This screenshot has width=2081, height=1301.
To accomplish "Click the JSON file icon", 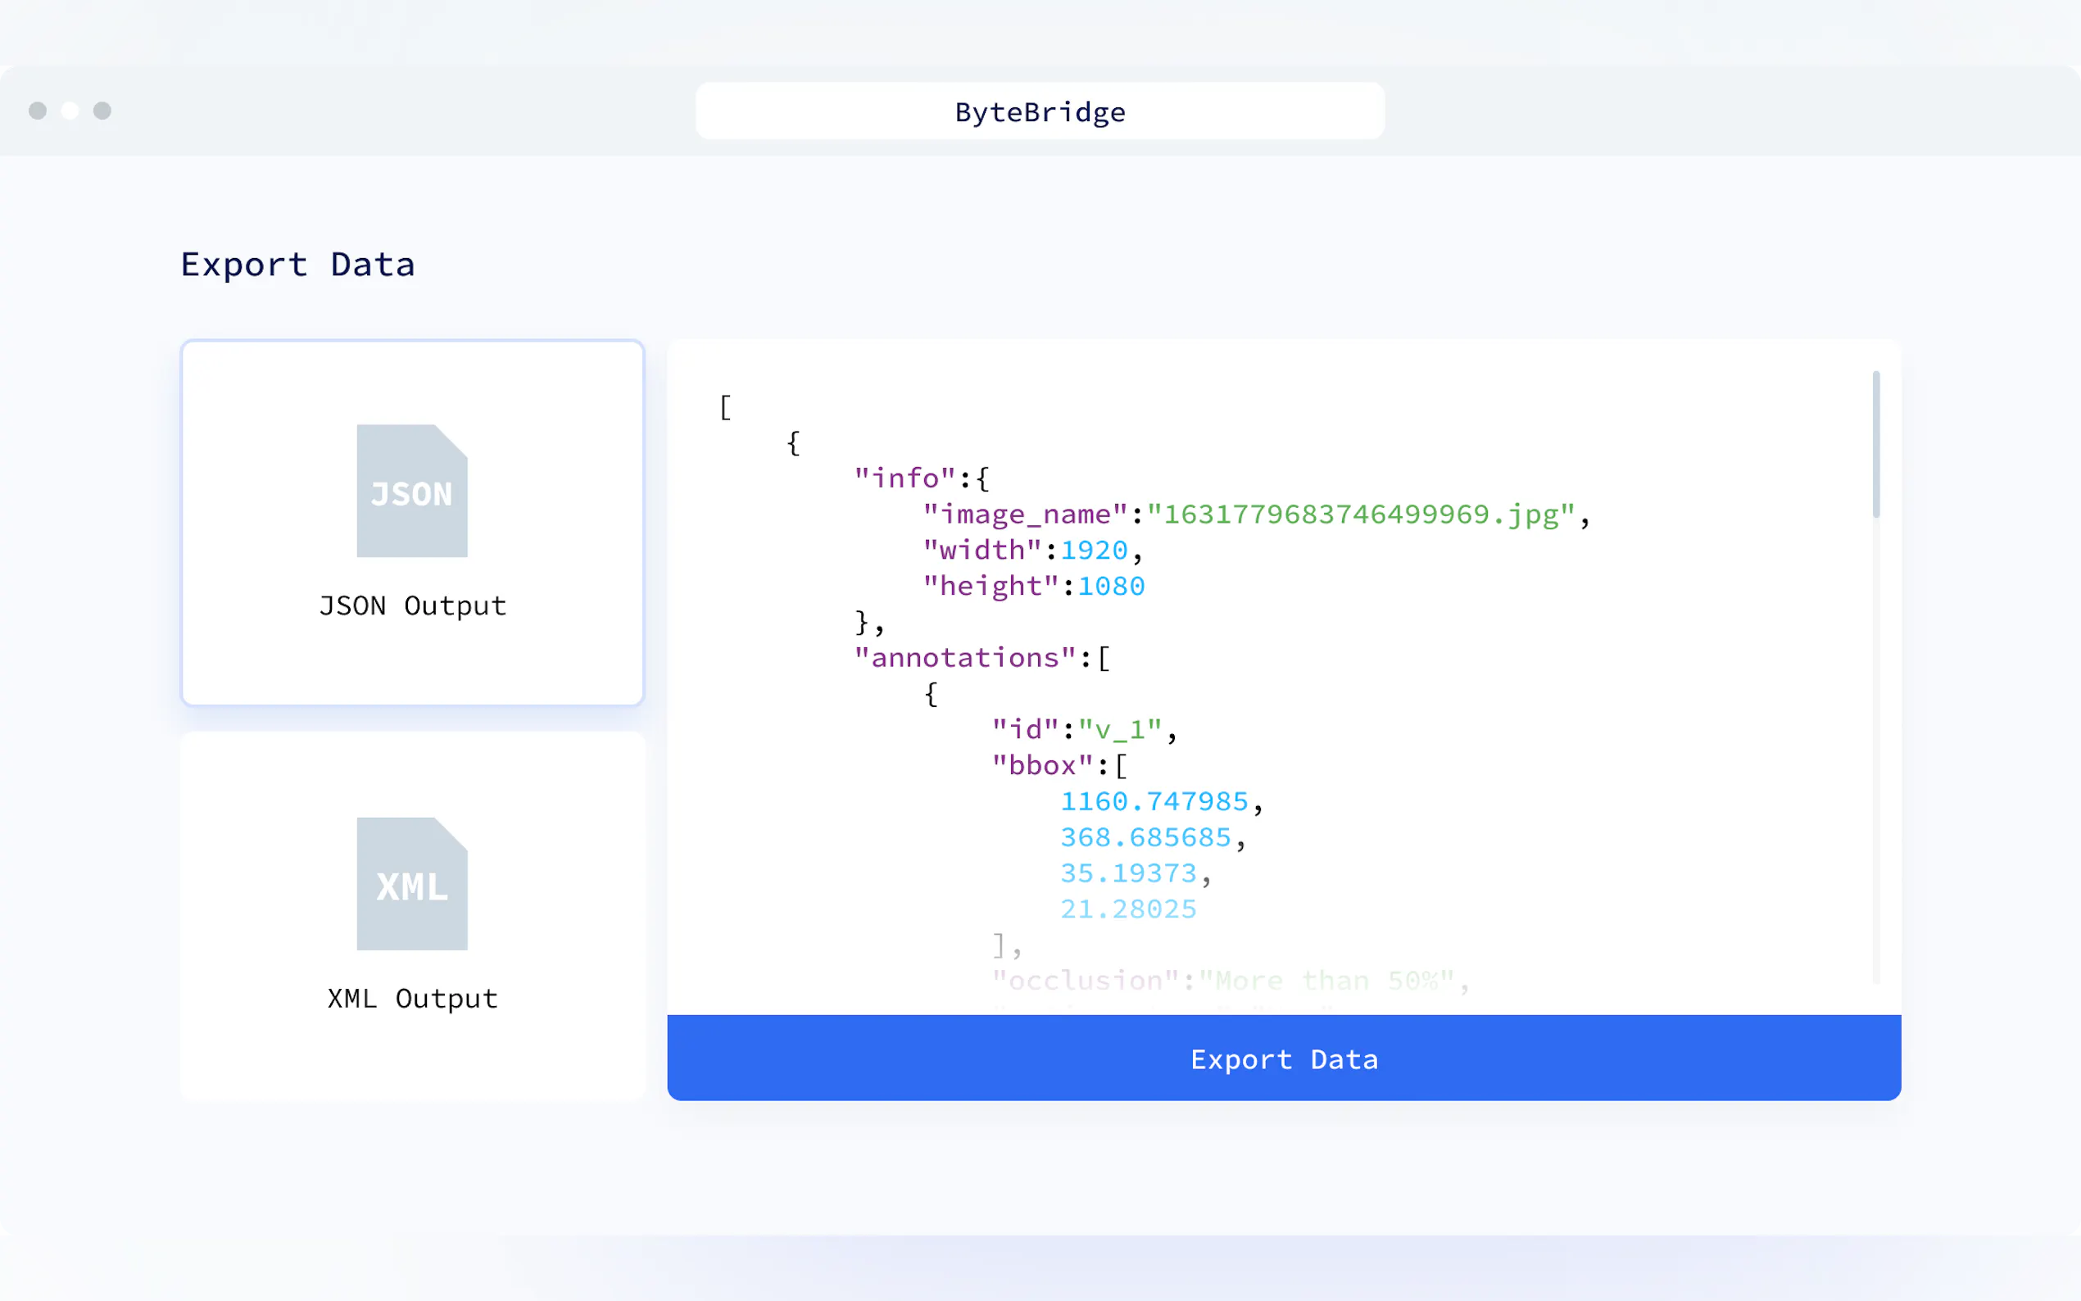I will coord(412,492).
